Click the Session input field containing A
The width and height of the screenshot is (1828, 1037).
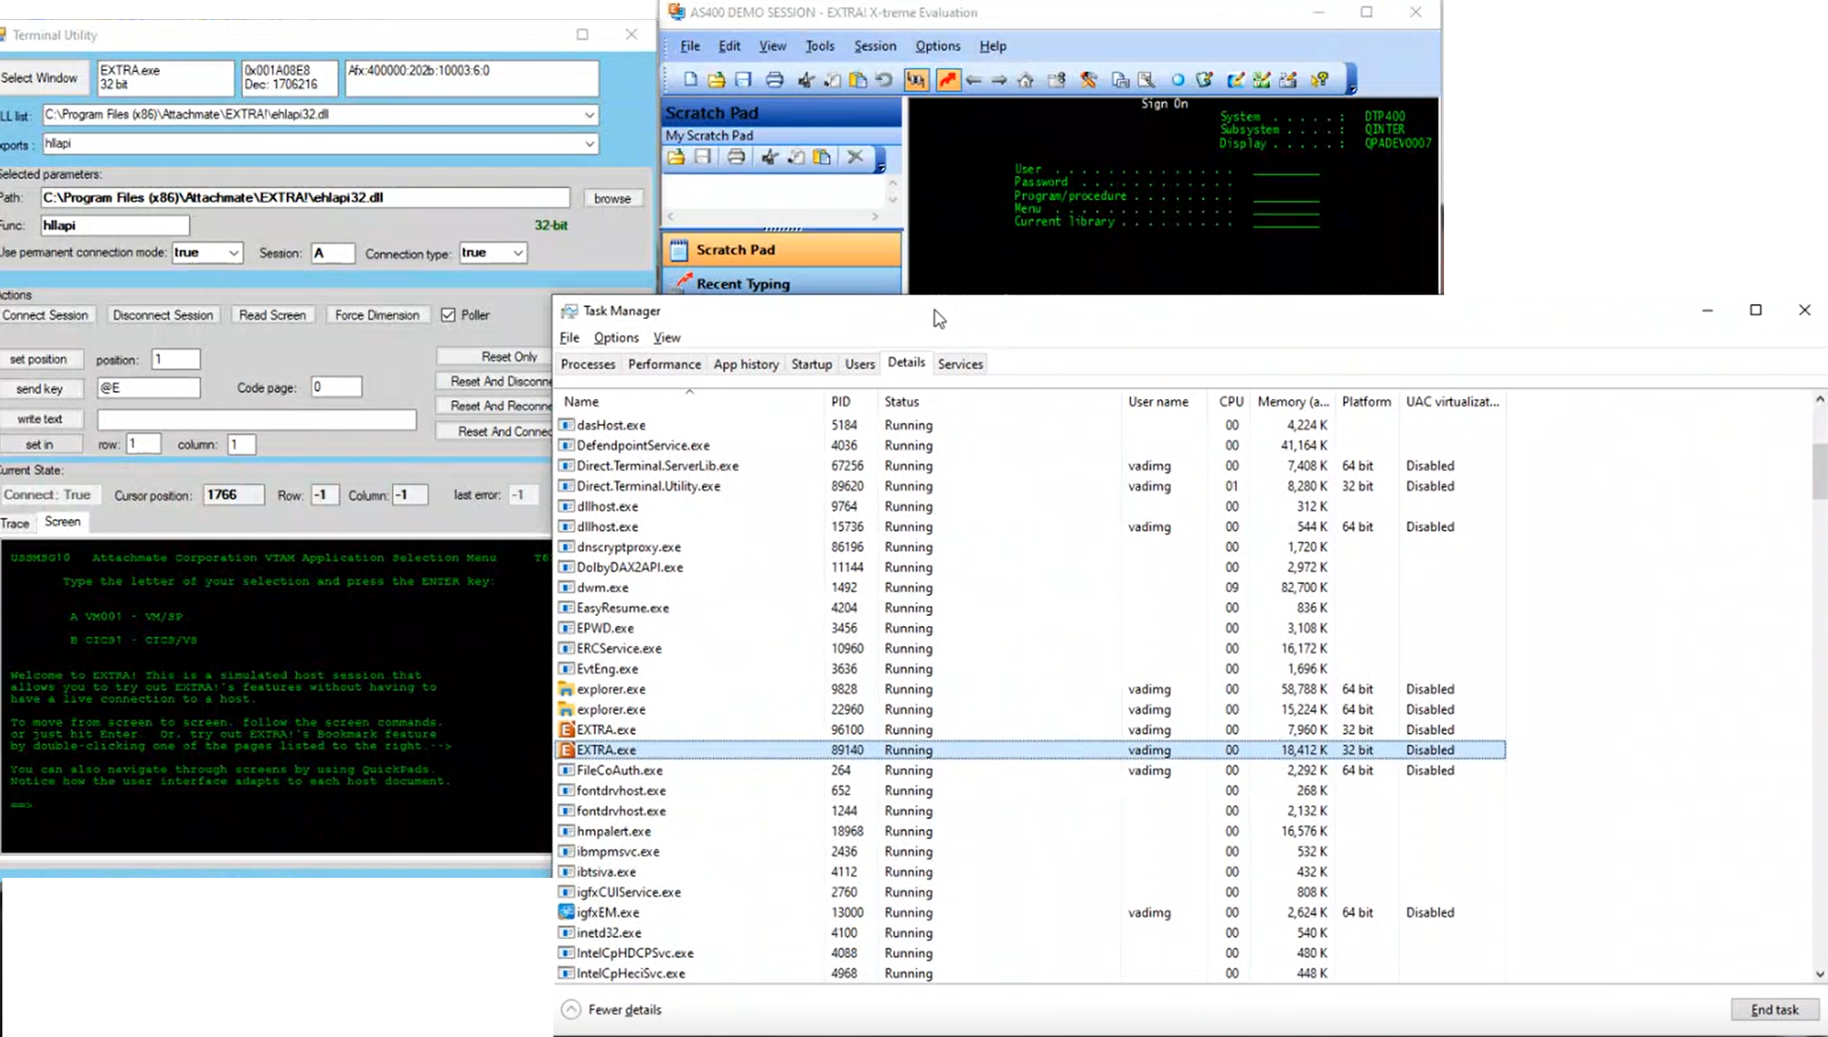pos(333,253)
